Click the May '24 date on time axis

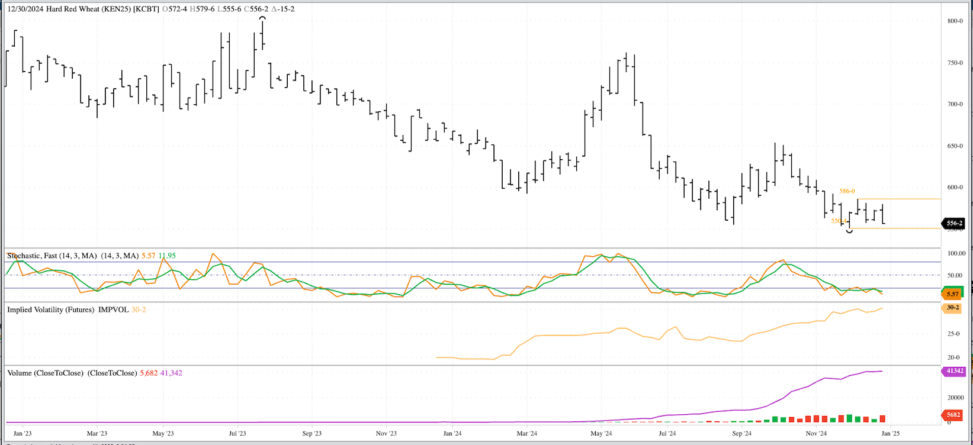tap(601, 433)
